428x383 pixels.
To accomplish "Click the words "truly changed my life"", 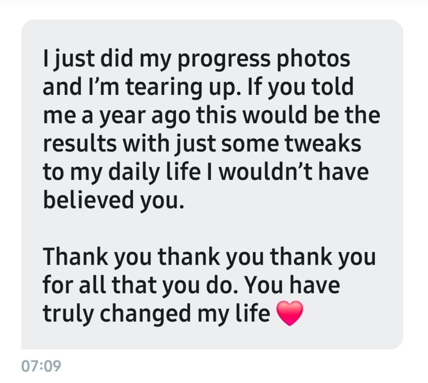I will click(x=157, y=314).
